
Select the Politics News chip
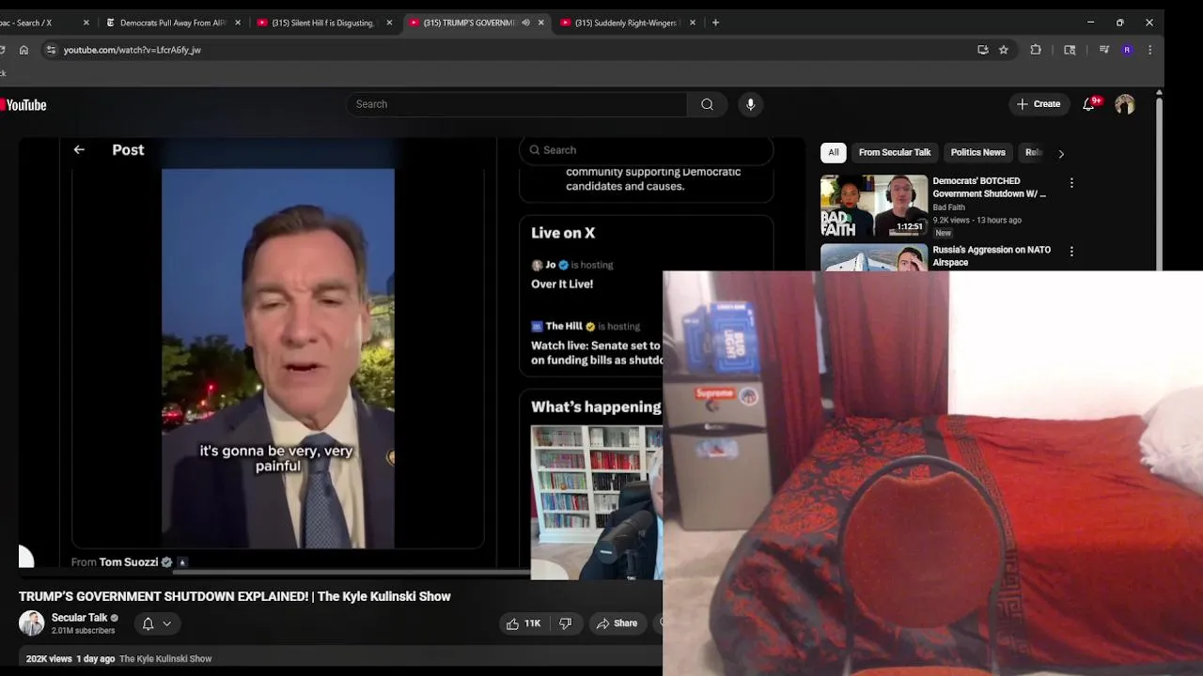click(x=977, y=152)
